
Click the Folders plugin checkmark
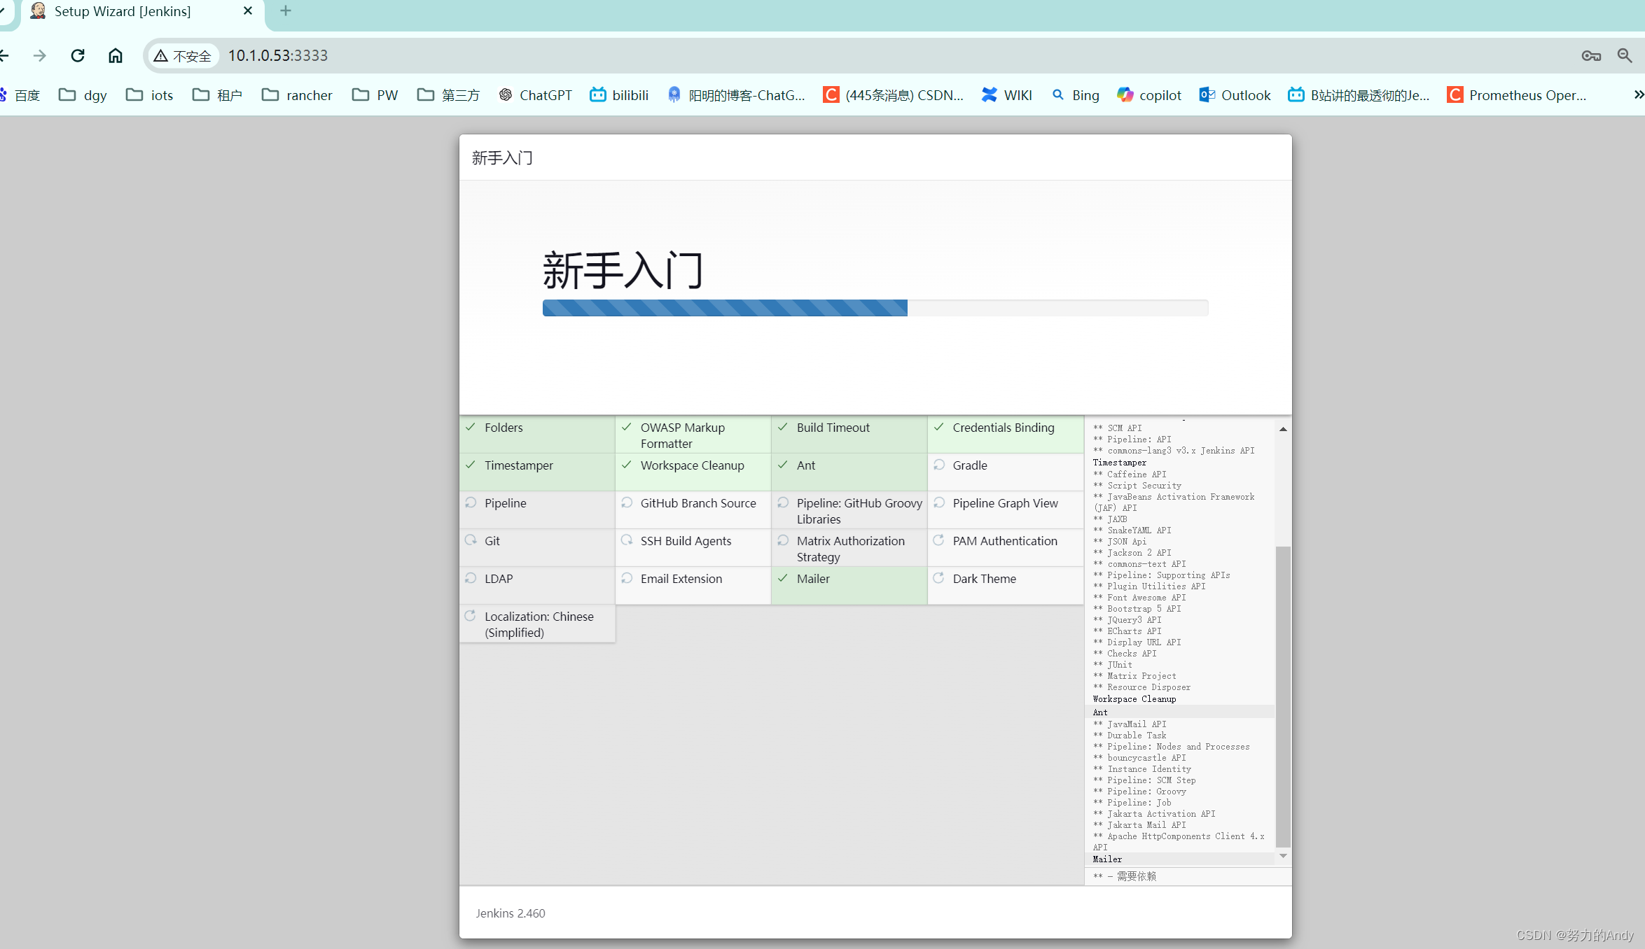(x=471, y=427)
